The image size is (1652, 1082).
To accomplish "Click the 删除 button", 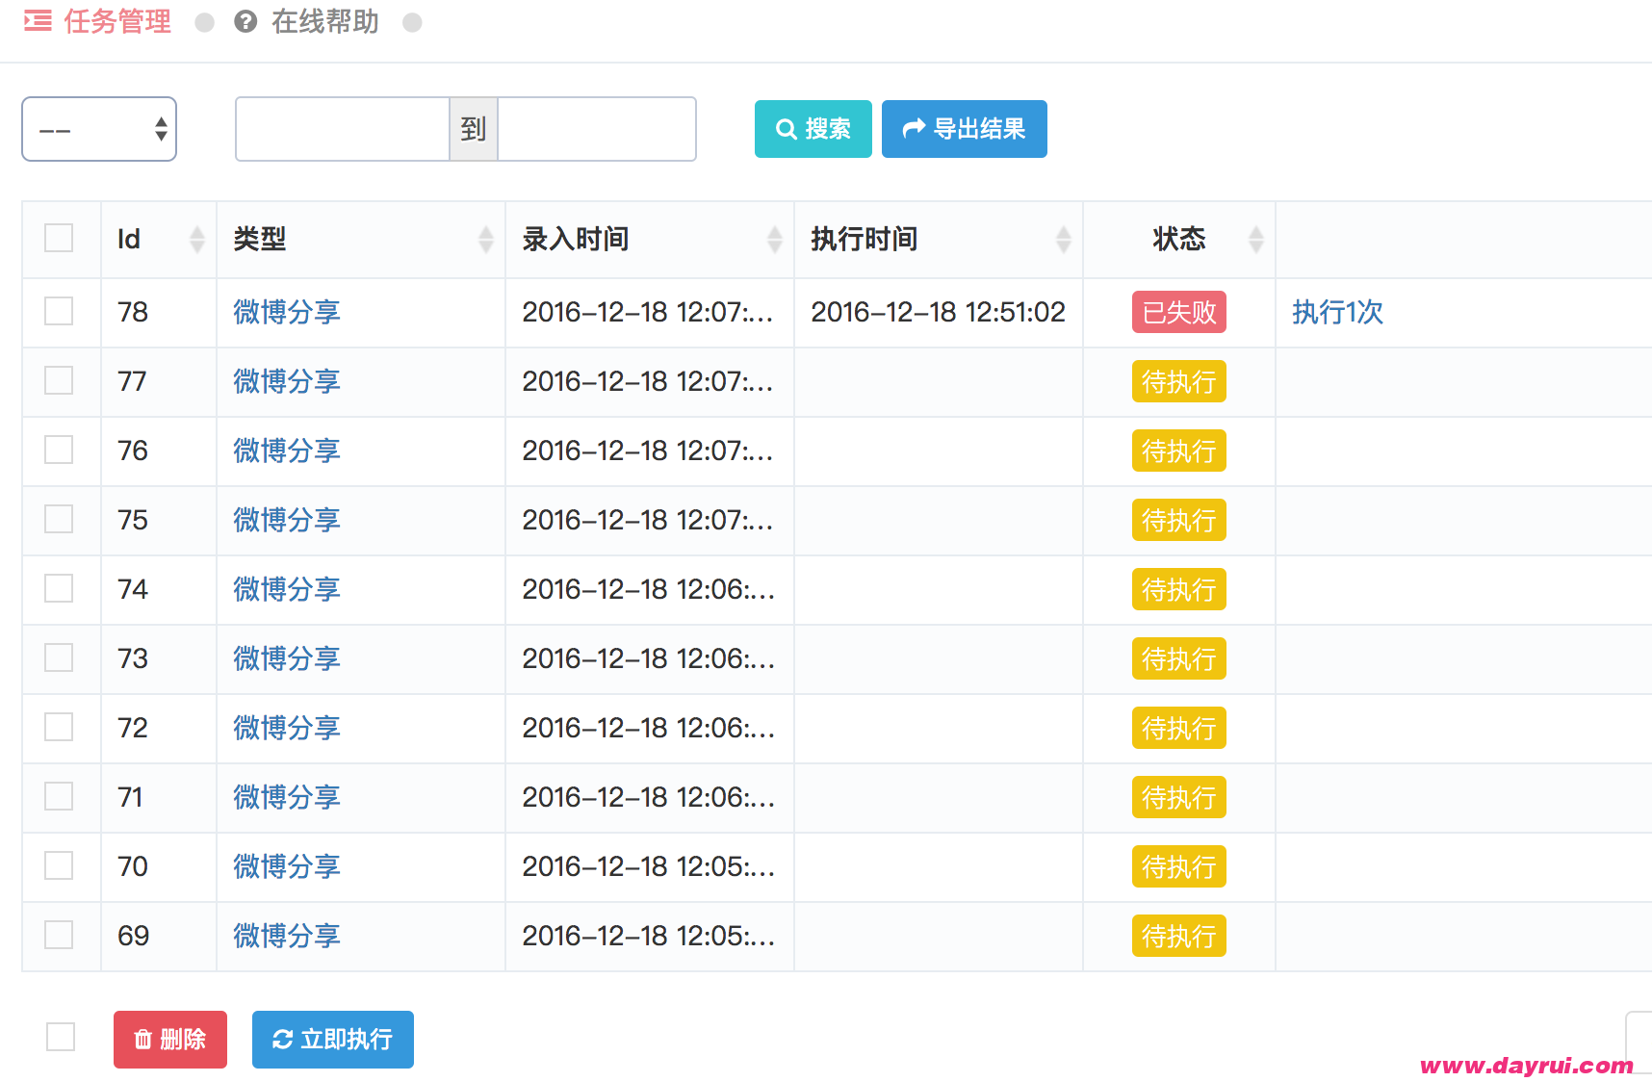I will tap(170, 1040).
